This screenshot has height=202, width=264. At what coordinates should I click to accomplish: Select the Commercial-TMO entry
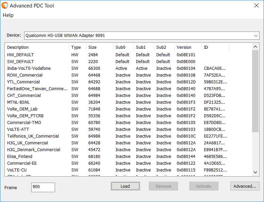point(24,123)
